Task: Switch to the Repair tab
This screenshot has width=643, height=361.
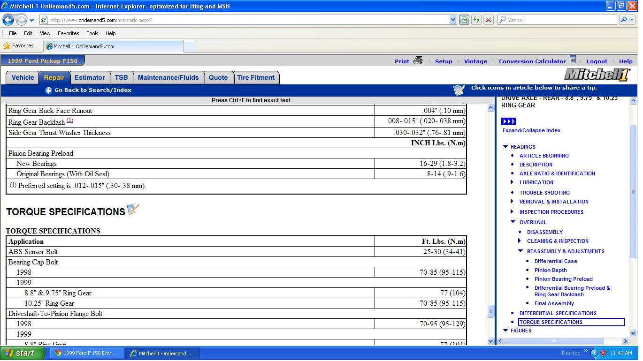Action: coord(54,78)
